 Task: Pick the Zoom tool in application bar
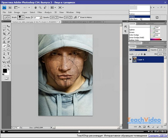click(40, 7)
